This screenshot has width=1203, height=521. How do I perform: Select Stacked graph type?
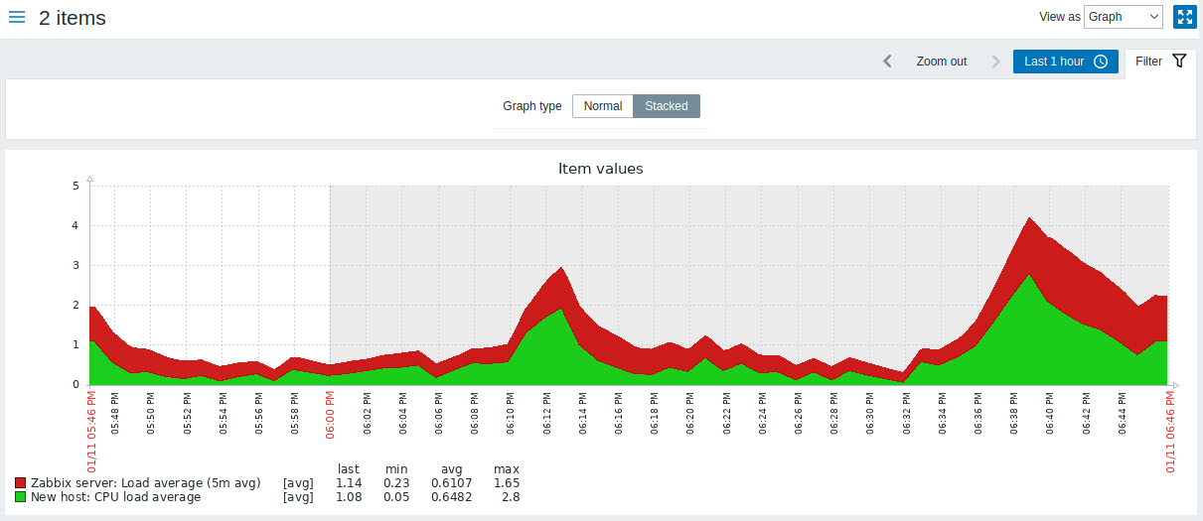pyautogui.click(x=666, y=106)
